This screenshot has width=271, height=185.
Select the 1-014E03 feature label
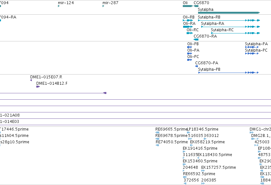[10, 122]
